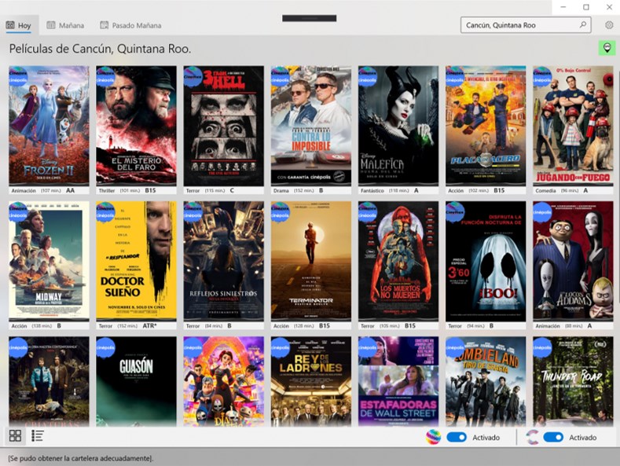The height and width of the screenshot is (466, 620).
Task: Click cinema badge on Maléfica poster
Action: click(x=368, y=76)
